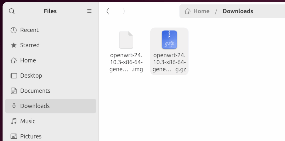Click the music note icon beside Music
Screen dimensions: 285x141
coord(13,121)
